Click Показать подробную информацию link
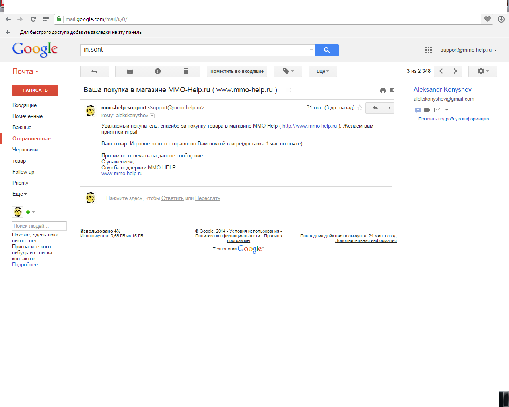The height and width of the screenshot is (407, 509). pyautogui.click(x=453, y=119)
